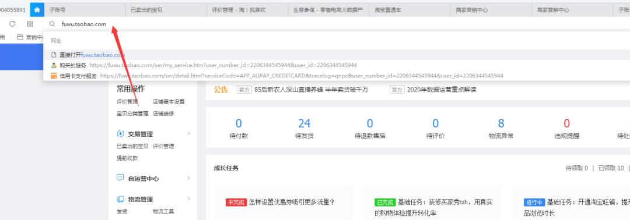Viewport: 630px width, 220px height.
Task: View the 24 待发货 orders
Action: pos(304,128)
